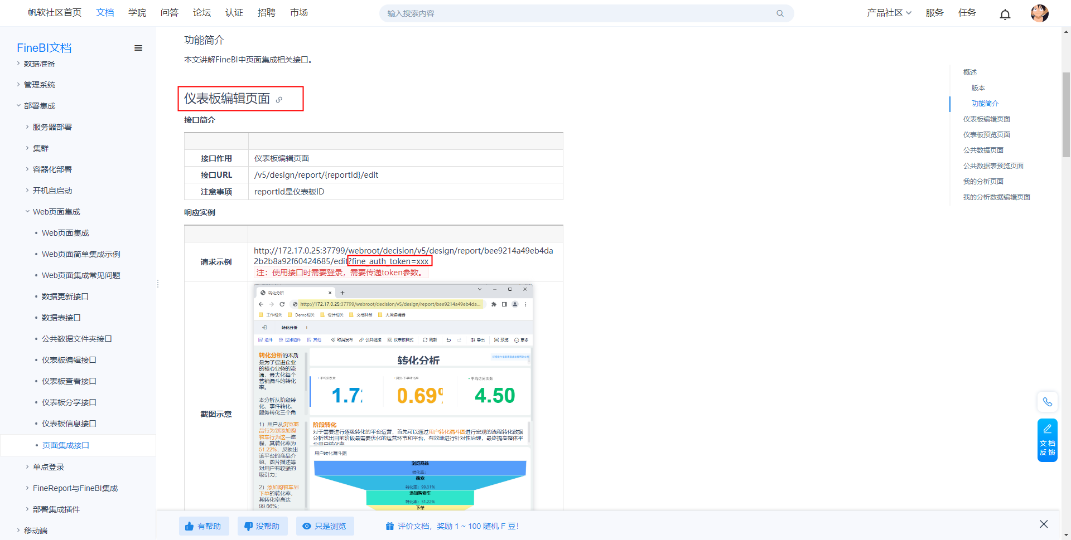Open 数据更新接口 doc

tap(65, 296)
